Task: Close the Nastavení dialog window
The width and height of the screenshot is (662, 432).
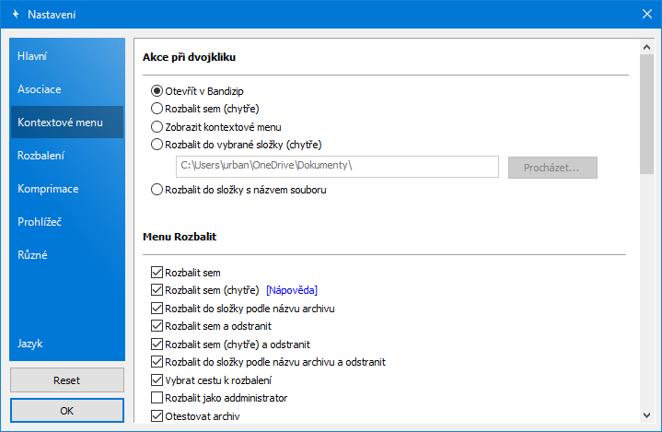Action: [645, 15]
